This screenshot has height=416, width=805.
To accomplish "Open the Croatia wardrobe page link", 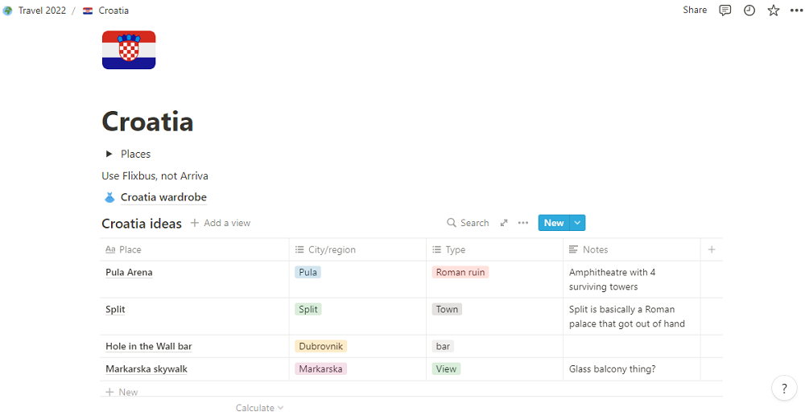I will tap(163, 197).
